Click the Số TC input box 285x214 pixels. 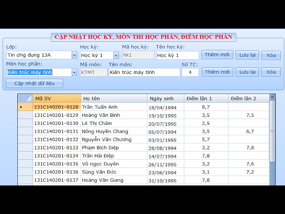(x=190, y=72)
